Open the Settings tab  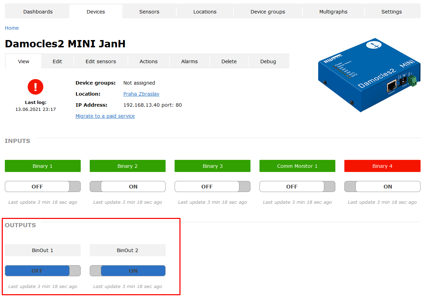391,12
